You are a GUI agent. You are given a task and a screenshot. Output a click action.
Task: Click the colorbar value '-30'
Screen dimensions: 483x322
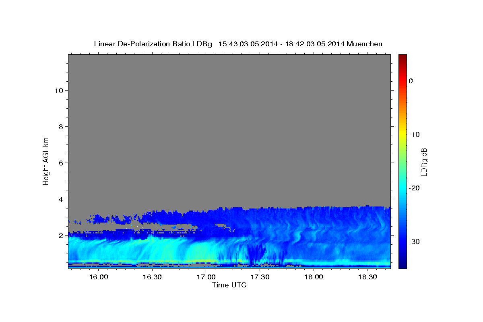[x=414, y=242]
